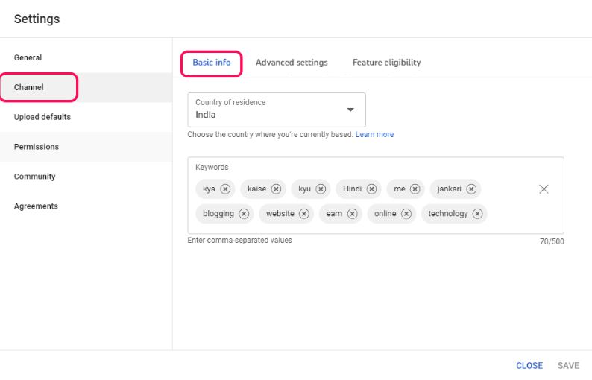Remove the 'kya' keyword chip

click(225, 189)
